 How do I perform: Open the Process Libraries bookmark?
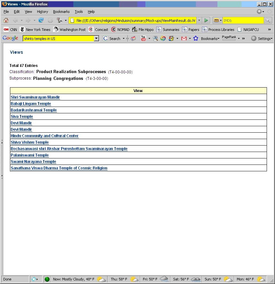218,30
